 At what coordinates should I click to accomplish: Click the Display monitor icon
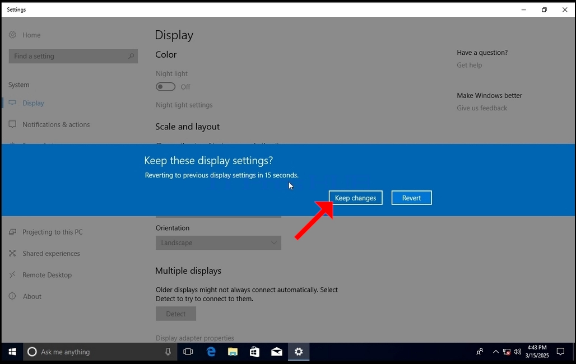coord(12,103)
